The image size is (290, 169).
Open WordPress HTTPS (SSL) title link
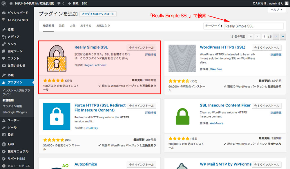(x=222, y=47)
